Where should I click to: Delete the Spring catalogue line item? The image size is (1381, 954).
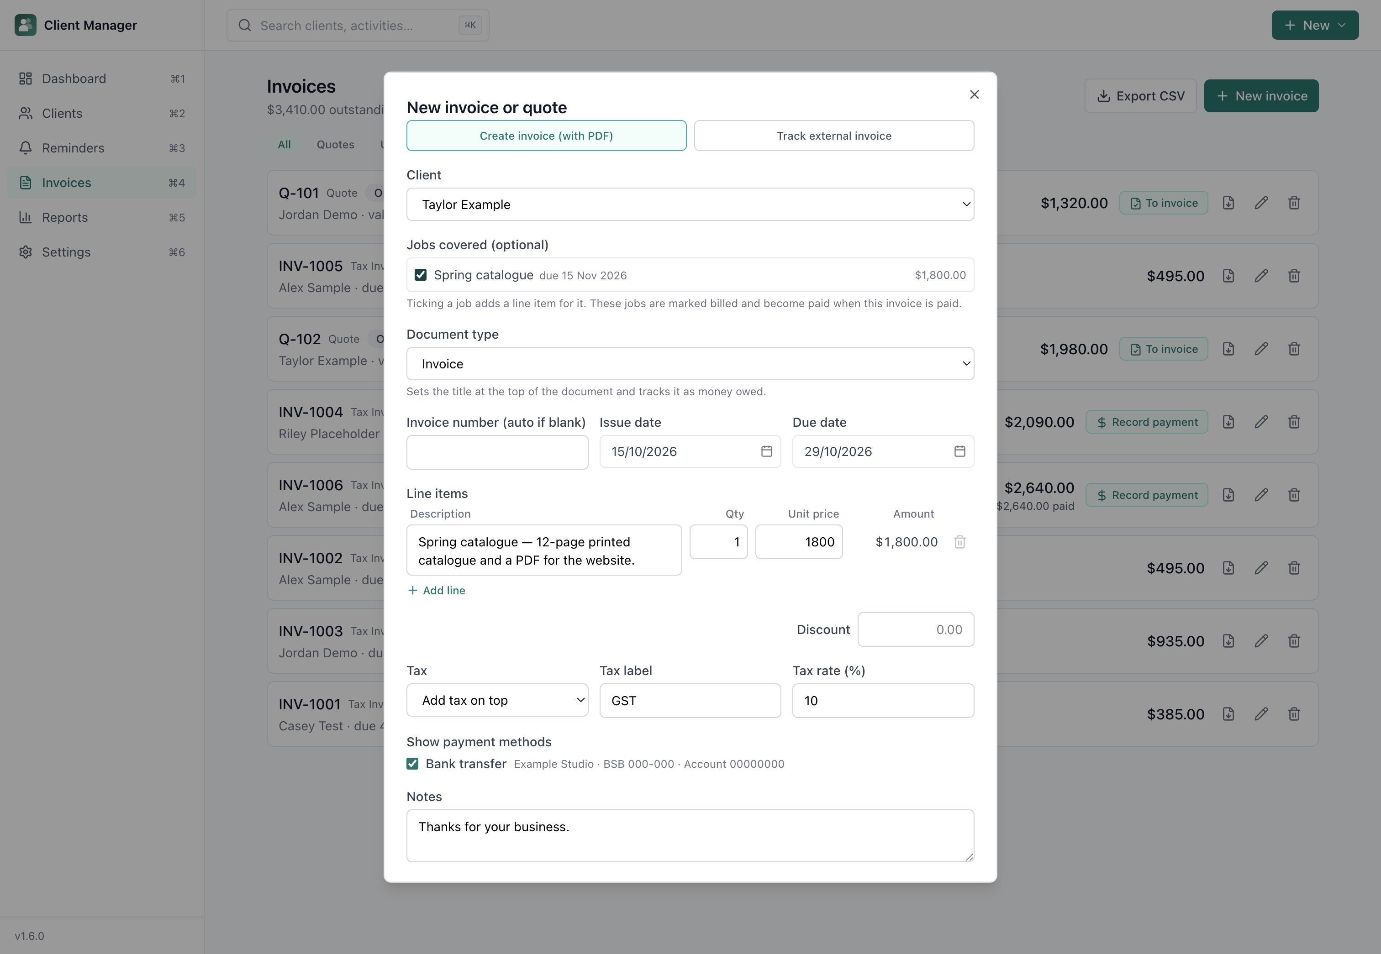pyautogui.click(x=959, y=541)
